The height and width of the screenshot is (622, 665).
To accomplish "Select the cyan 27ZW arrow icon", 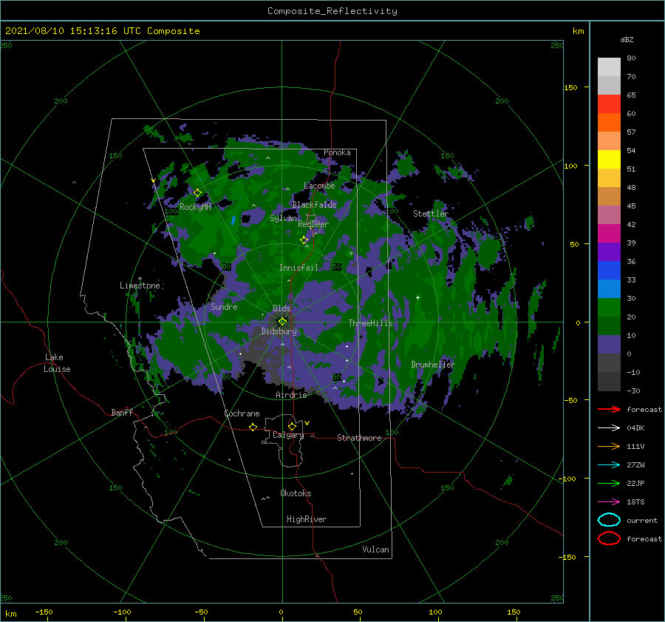I will click(609, 465).
